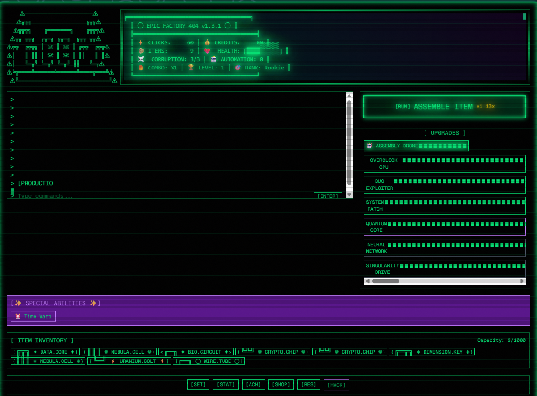Click the CORRUPTION: 3/3 value
The height and width of the screenshot is (396, 537).
pos(195,59)
